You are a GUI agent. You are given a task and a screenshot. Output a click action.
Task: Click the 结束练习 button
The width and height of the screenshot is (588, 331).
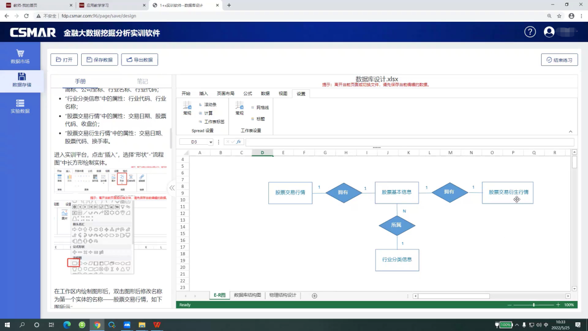pos(559,60)
